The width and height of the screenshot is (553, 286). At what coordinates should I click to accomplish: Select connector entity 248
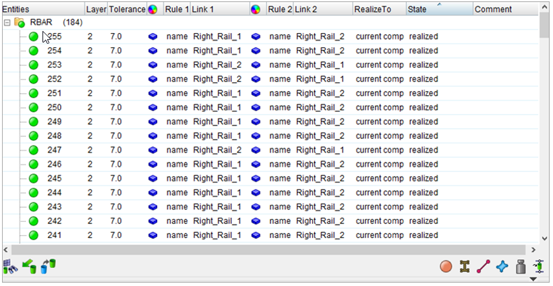tap(55, 136)
